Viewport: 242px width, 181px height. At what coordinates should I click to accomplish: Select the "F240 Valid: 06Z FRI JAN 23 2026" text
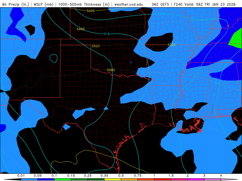tap(205, 4)
